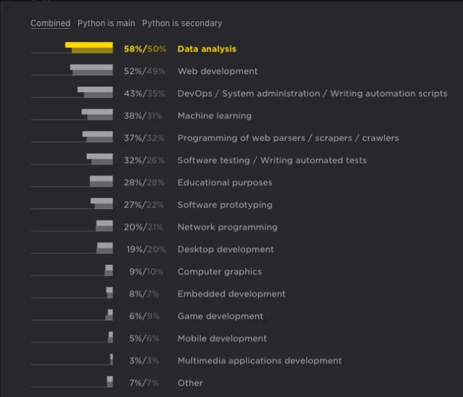Select the Desktop development label
This screenshot has width=463, height=397.
pos(225,249)
